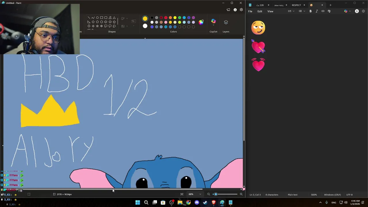This screenshot has height=207, width=368.
Task: Open Edit colors color wheel
Action: 201,22
